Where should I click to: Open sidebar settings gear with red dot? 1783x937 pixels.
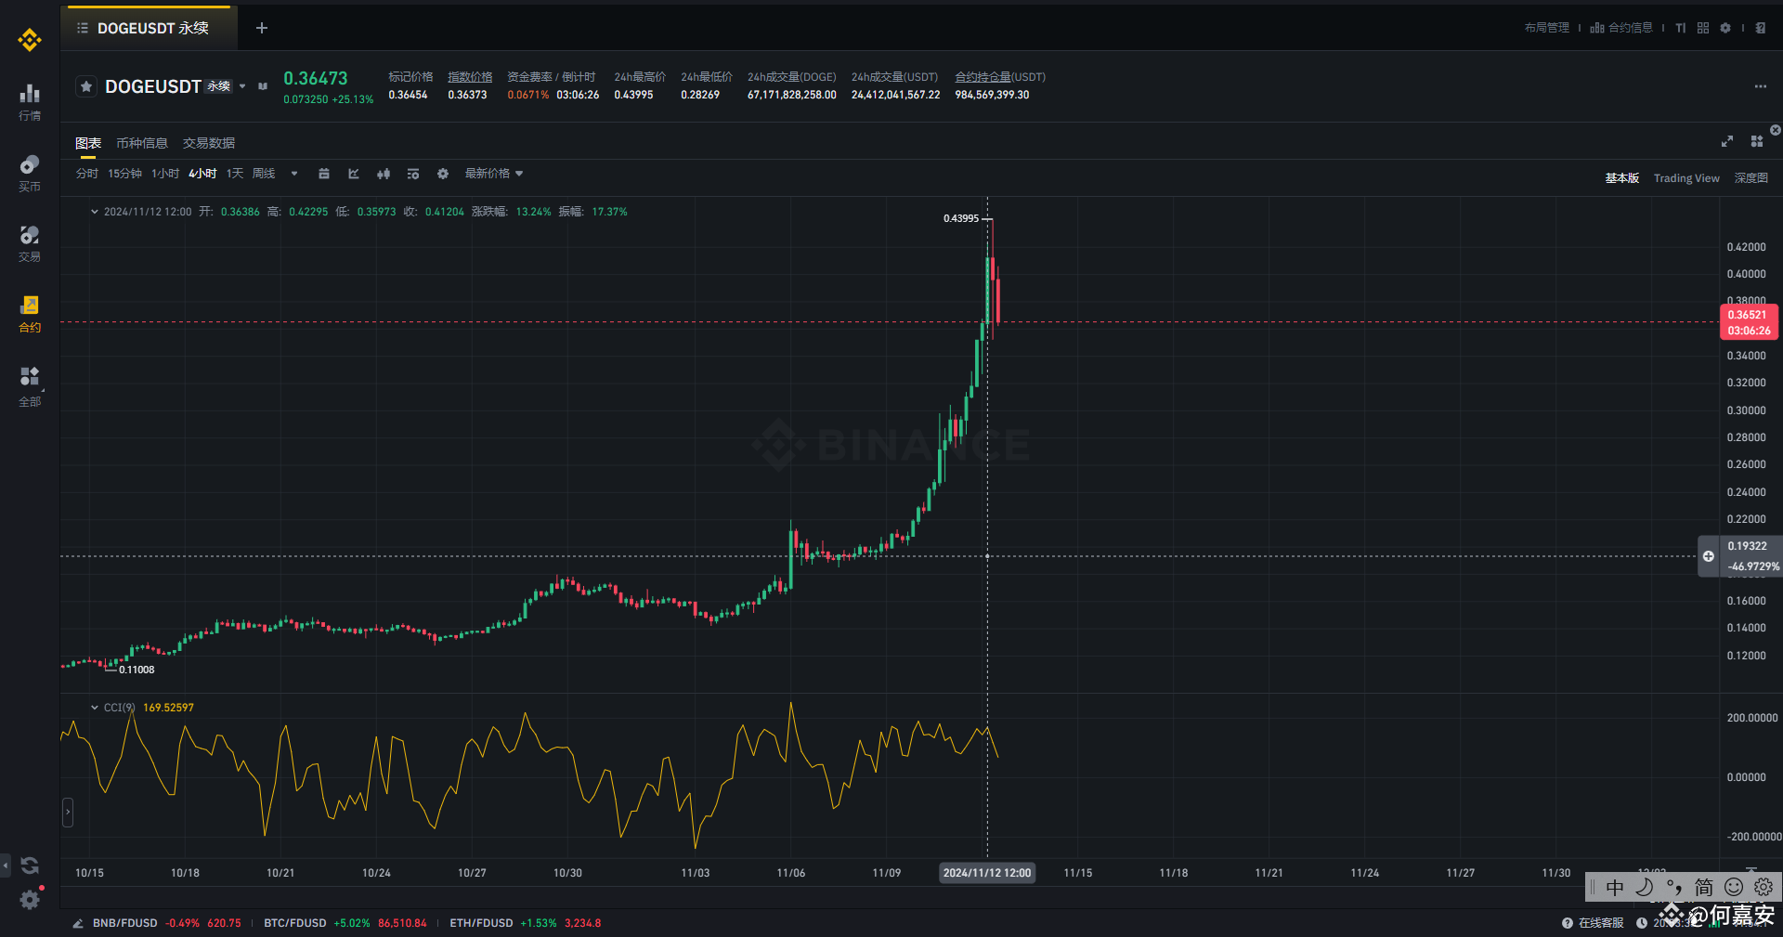pyautogui.click(x=30, y=899)
